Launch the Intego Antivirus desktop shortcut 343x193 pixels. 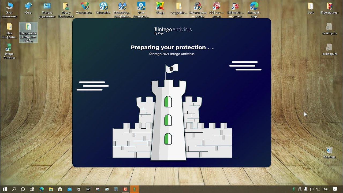coord(9,51)
